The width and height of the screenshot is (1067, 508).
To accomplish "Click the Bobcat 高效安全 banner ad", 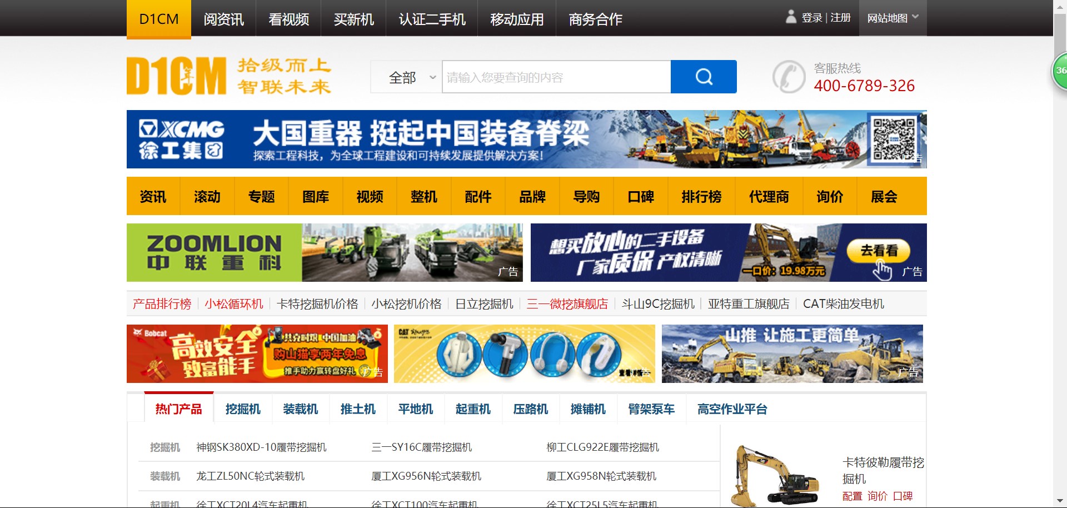I will (257, 353).
